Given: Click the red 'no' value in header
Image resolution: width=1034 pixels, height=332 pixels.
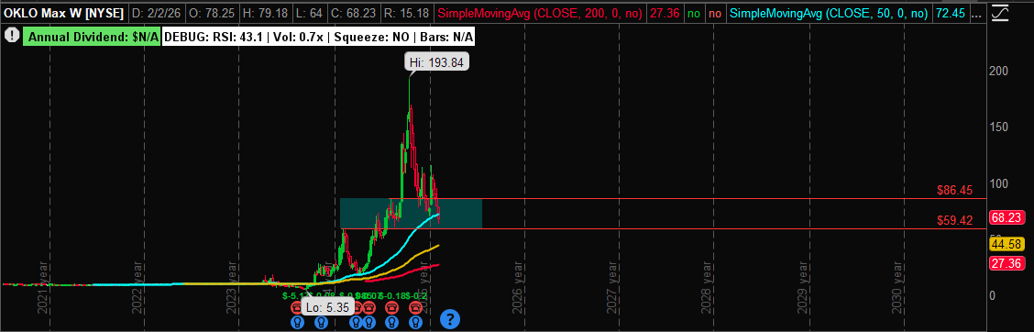Looking at the screenshot, I should pos(716,13).
